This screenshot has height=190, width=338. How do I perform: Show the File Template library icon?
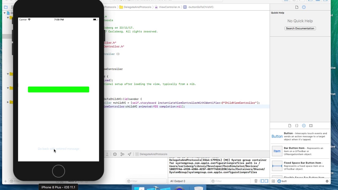(x=290, y=126)
